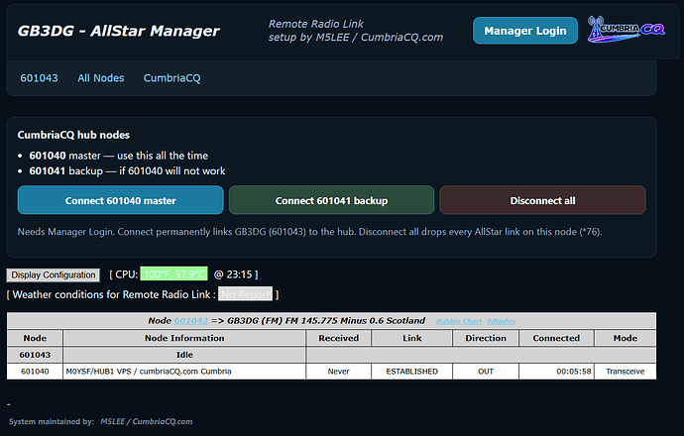684x436 pixels.
Task: Click the Node column header
Action: [35, 338]
